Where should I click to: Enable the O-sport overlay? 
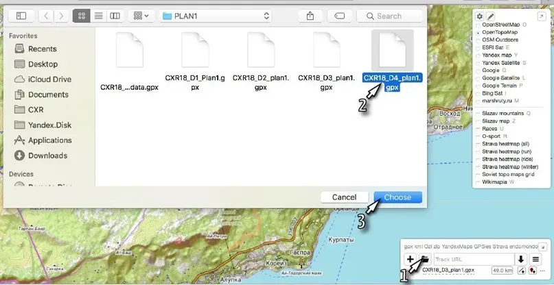(492, 136)
